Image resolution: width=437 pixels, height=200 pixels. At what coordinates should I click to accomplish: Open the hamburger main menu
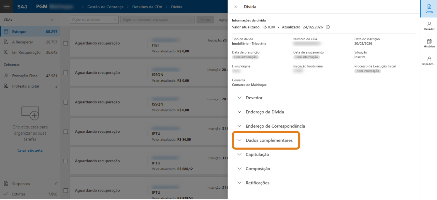[x=7, y=6]
